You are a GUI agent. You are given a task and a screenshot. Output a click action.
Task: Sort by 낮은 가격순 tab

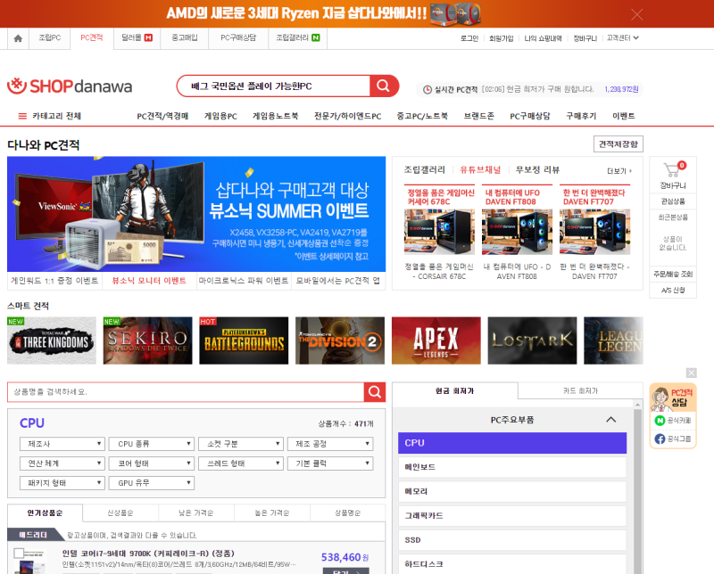(196, 512)
